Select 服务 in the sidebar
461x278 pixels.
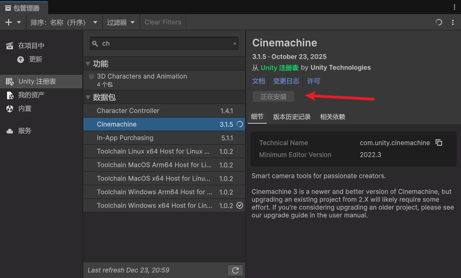click(41, 131)
